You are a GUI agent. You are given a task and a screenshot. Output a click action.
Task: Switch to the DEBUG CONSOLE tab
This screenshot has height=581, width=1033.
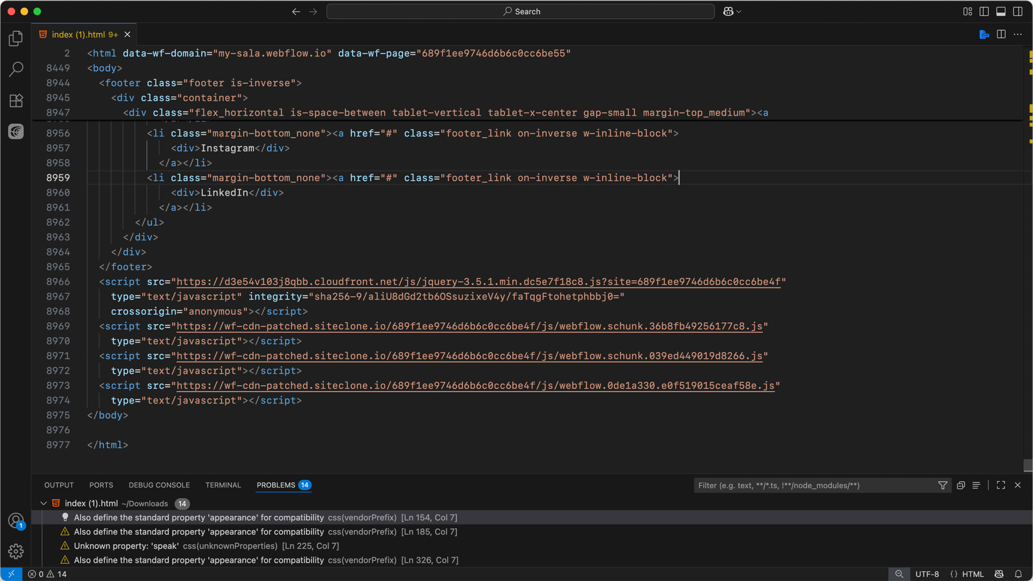click(x=159, y=485)
